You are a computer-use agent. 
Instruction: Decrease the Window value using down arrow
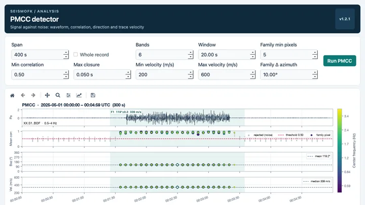(252, 57)
